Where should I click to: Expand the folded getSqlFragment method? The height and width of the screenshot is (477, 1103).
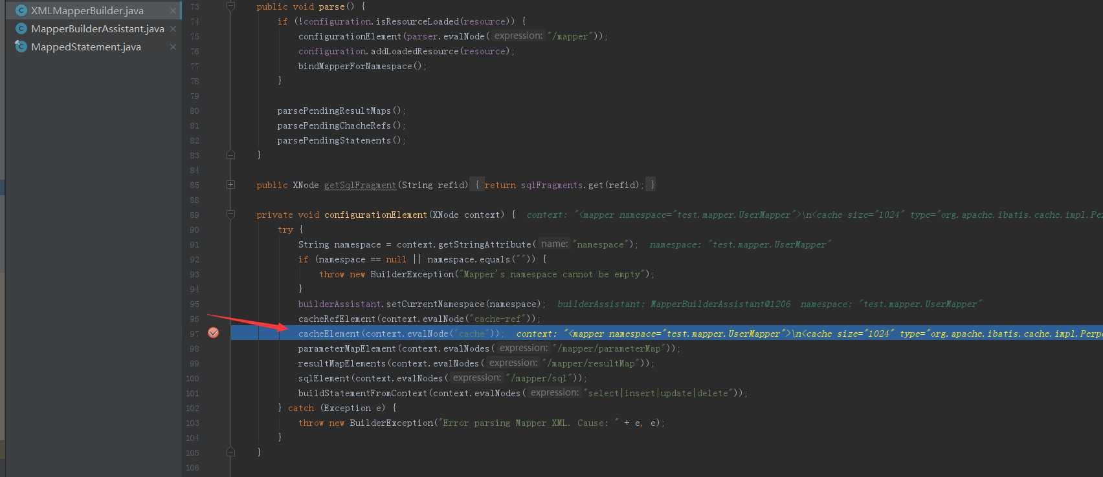pos(230,185)
